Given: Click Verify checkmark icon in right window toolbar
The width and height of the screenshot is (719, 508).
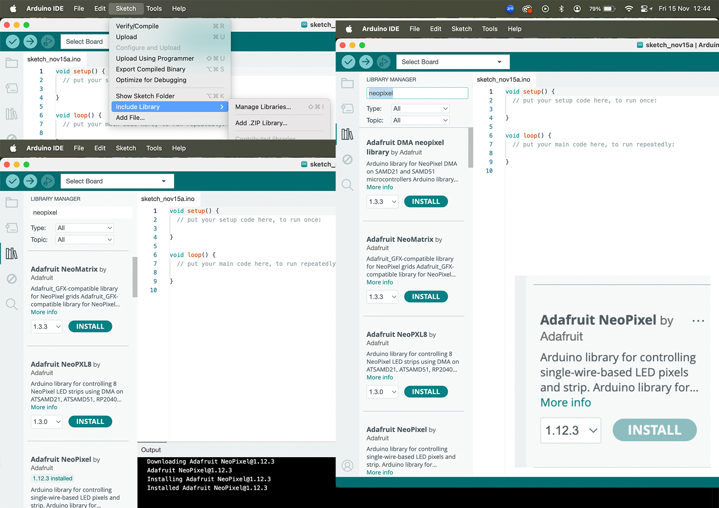Looking at the screenshot, I should (x=348, y=62).
